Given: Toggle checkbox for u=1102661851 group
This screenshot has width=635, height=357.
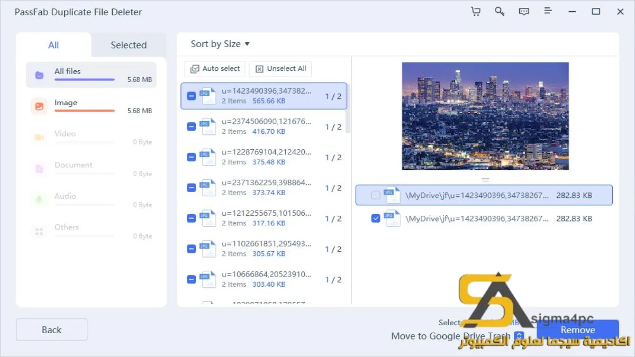Looking at the screenshot, I should coord(192,250).
